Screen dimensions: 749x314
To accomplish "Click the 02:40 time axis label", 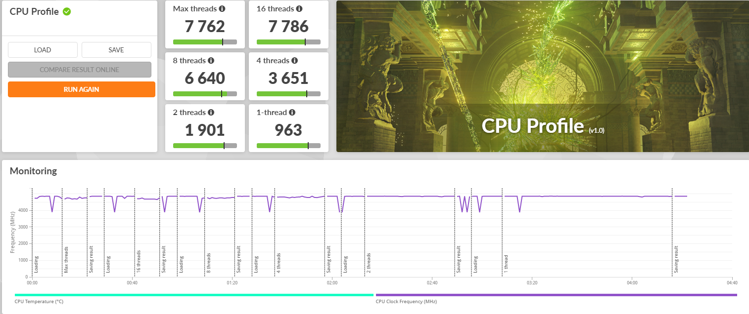I will 432,283.
